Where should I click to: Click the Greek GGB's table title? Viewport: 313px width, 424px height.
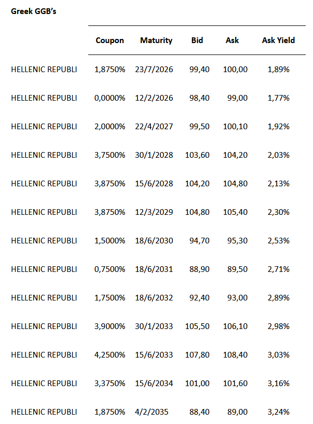pyautogui.click(x=33, y=11)
